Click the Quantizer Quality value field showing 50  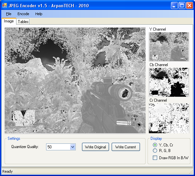pos(58,147)
